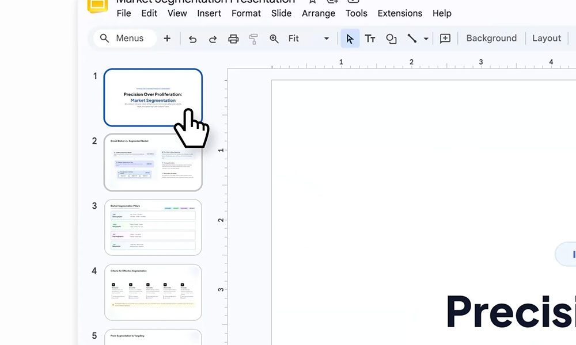Select slide 2 Broad Market vs Segmented Market
Viewport: 576px width, 345px height.
coord(153,162)
